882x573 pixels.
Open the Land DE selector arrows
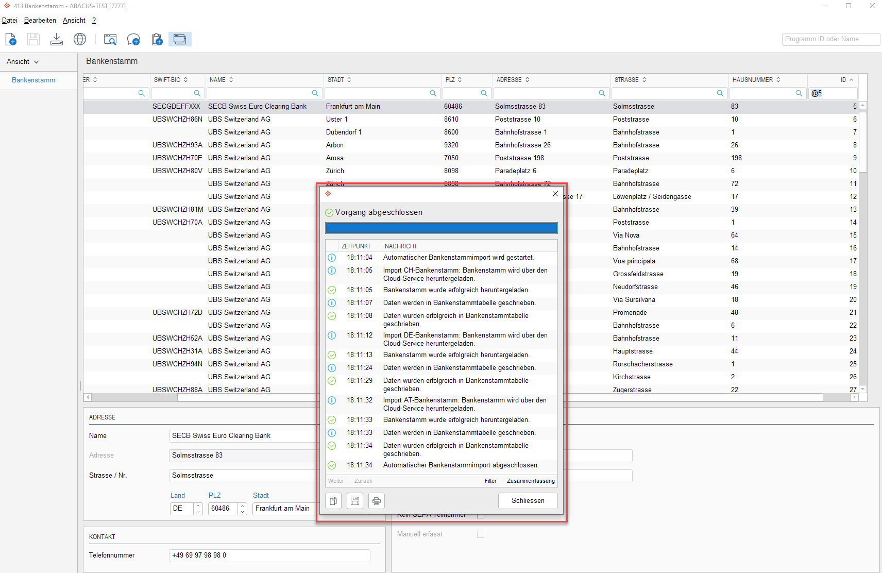point(198,509)
